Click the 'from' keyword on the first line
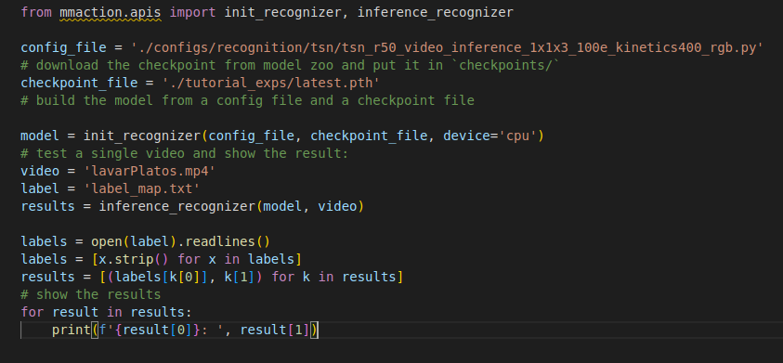 tap(36, 12)
